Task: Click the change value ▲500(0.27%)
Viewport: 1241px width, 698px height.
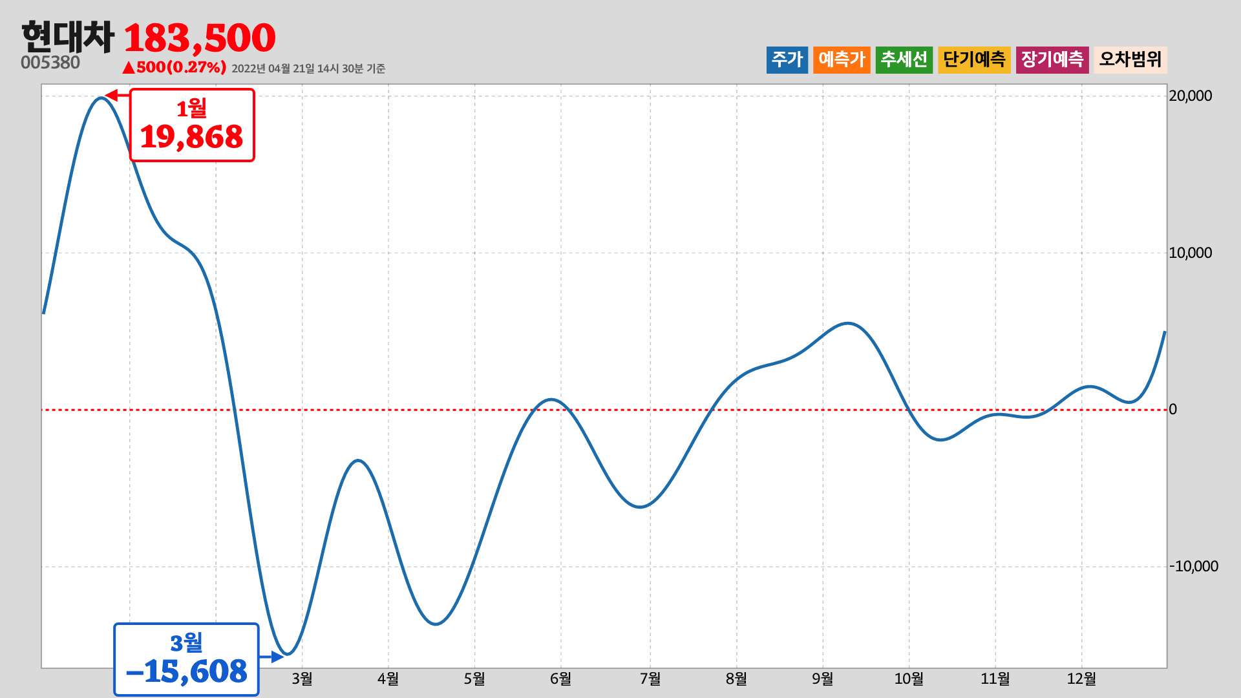Action: (174, 67)
